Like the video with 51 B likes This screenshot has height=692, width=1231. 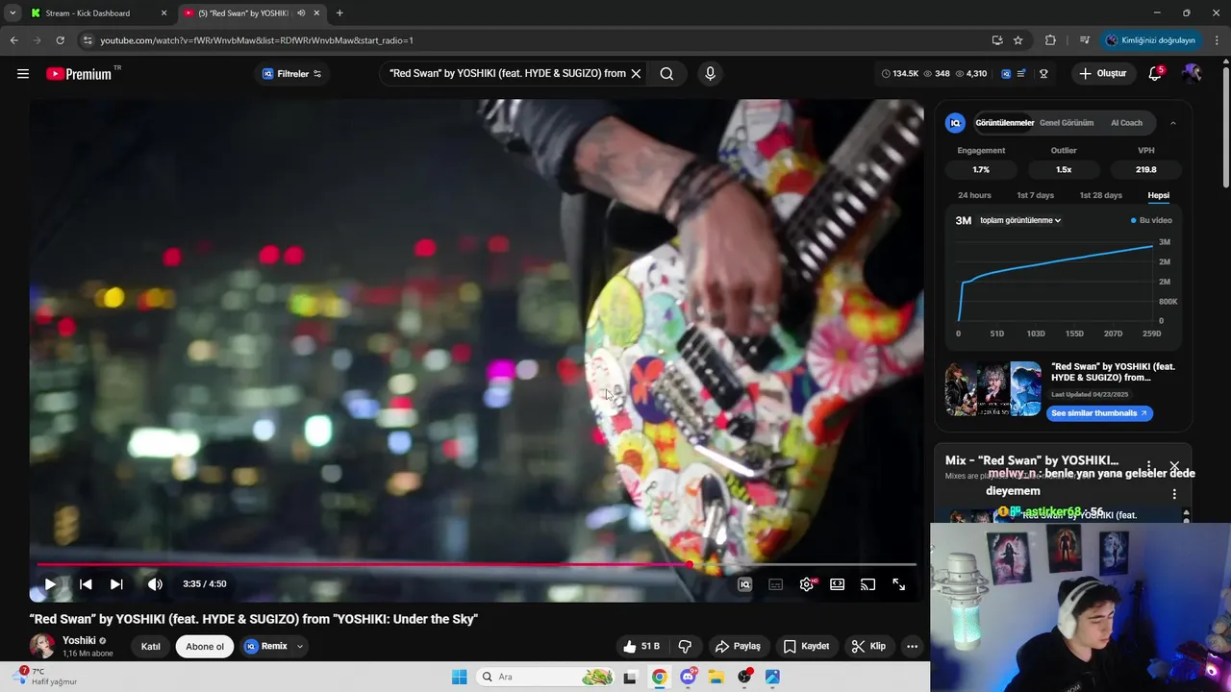tap(641, 647)
